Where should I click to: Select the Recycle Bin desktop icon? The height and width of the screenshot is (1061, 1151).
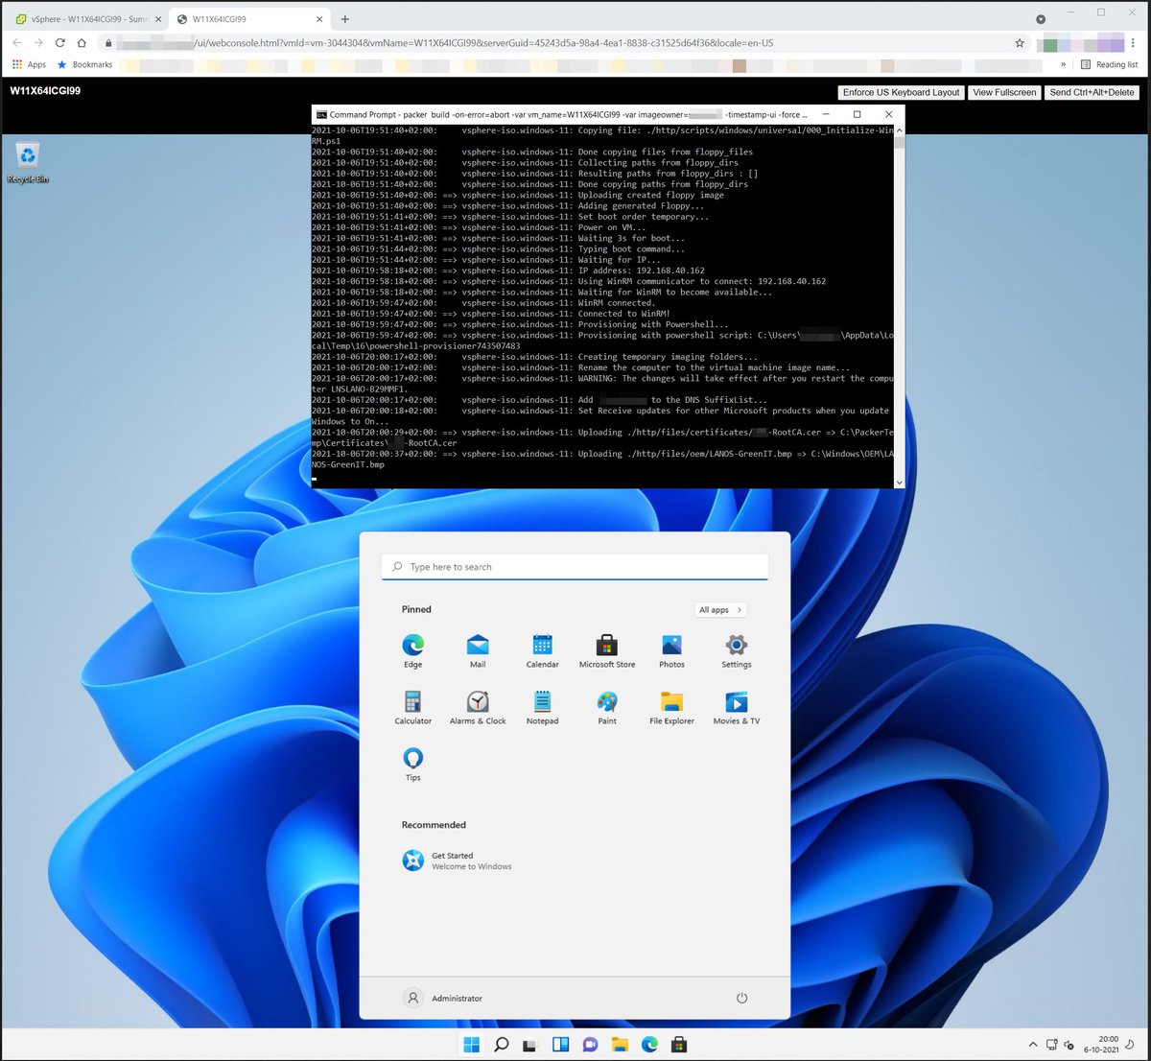[28, 162]
